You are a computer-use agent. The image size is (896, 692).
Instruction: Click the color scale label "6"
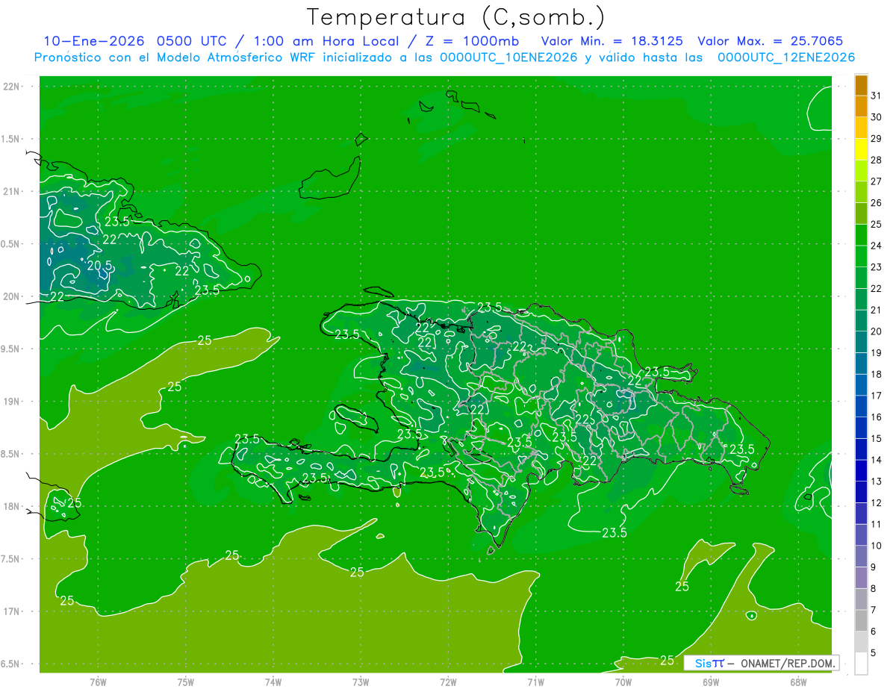pyautogui.click(x=874, y=632)
